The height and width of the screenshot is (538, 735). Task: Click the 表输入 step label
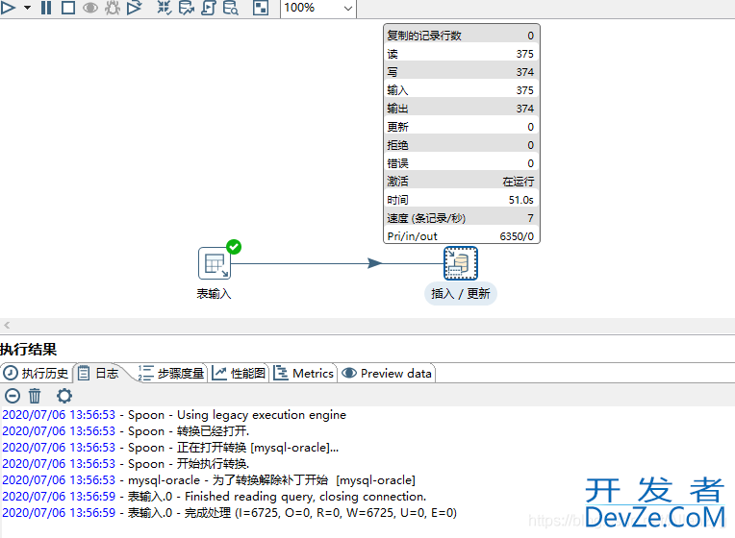coord(214,294)
